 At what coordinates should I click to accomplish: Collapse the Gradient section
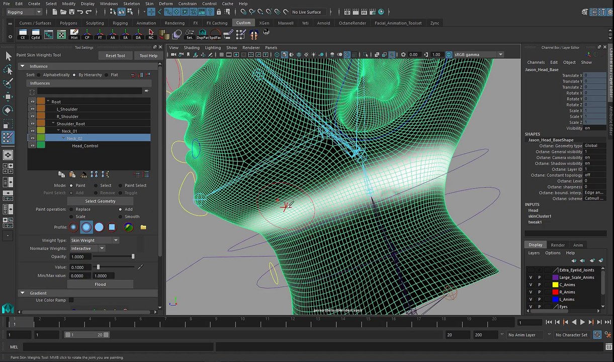pos(22,293)
